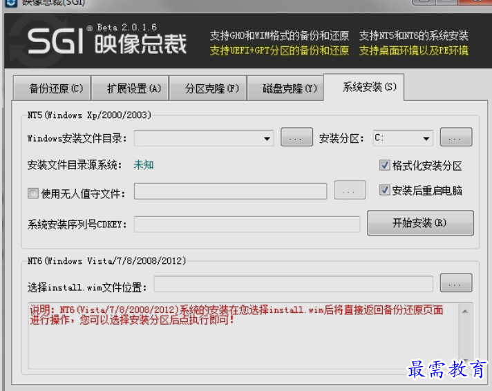Open the 扩展设置 (A) tab
Image resolution: width=492 pixels, height=391 pixels.
[x=130, y=88]
